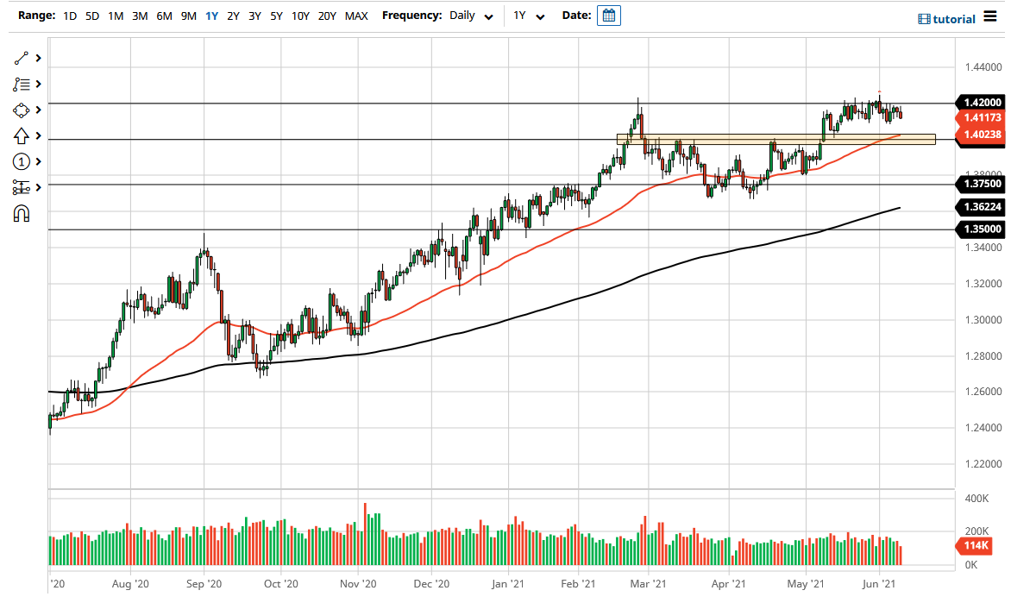Set range to 1M

click(116, 16)
